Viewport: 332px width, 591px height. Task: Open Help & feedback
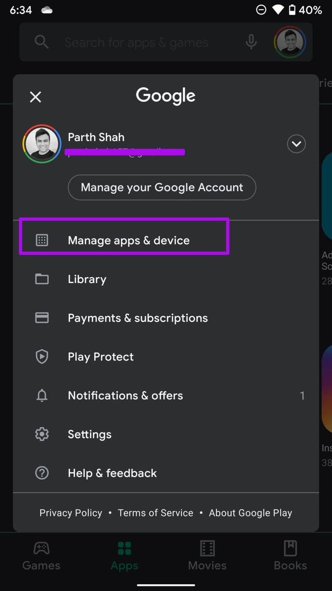[x=166, y=473]
